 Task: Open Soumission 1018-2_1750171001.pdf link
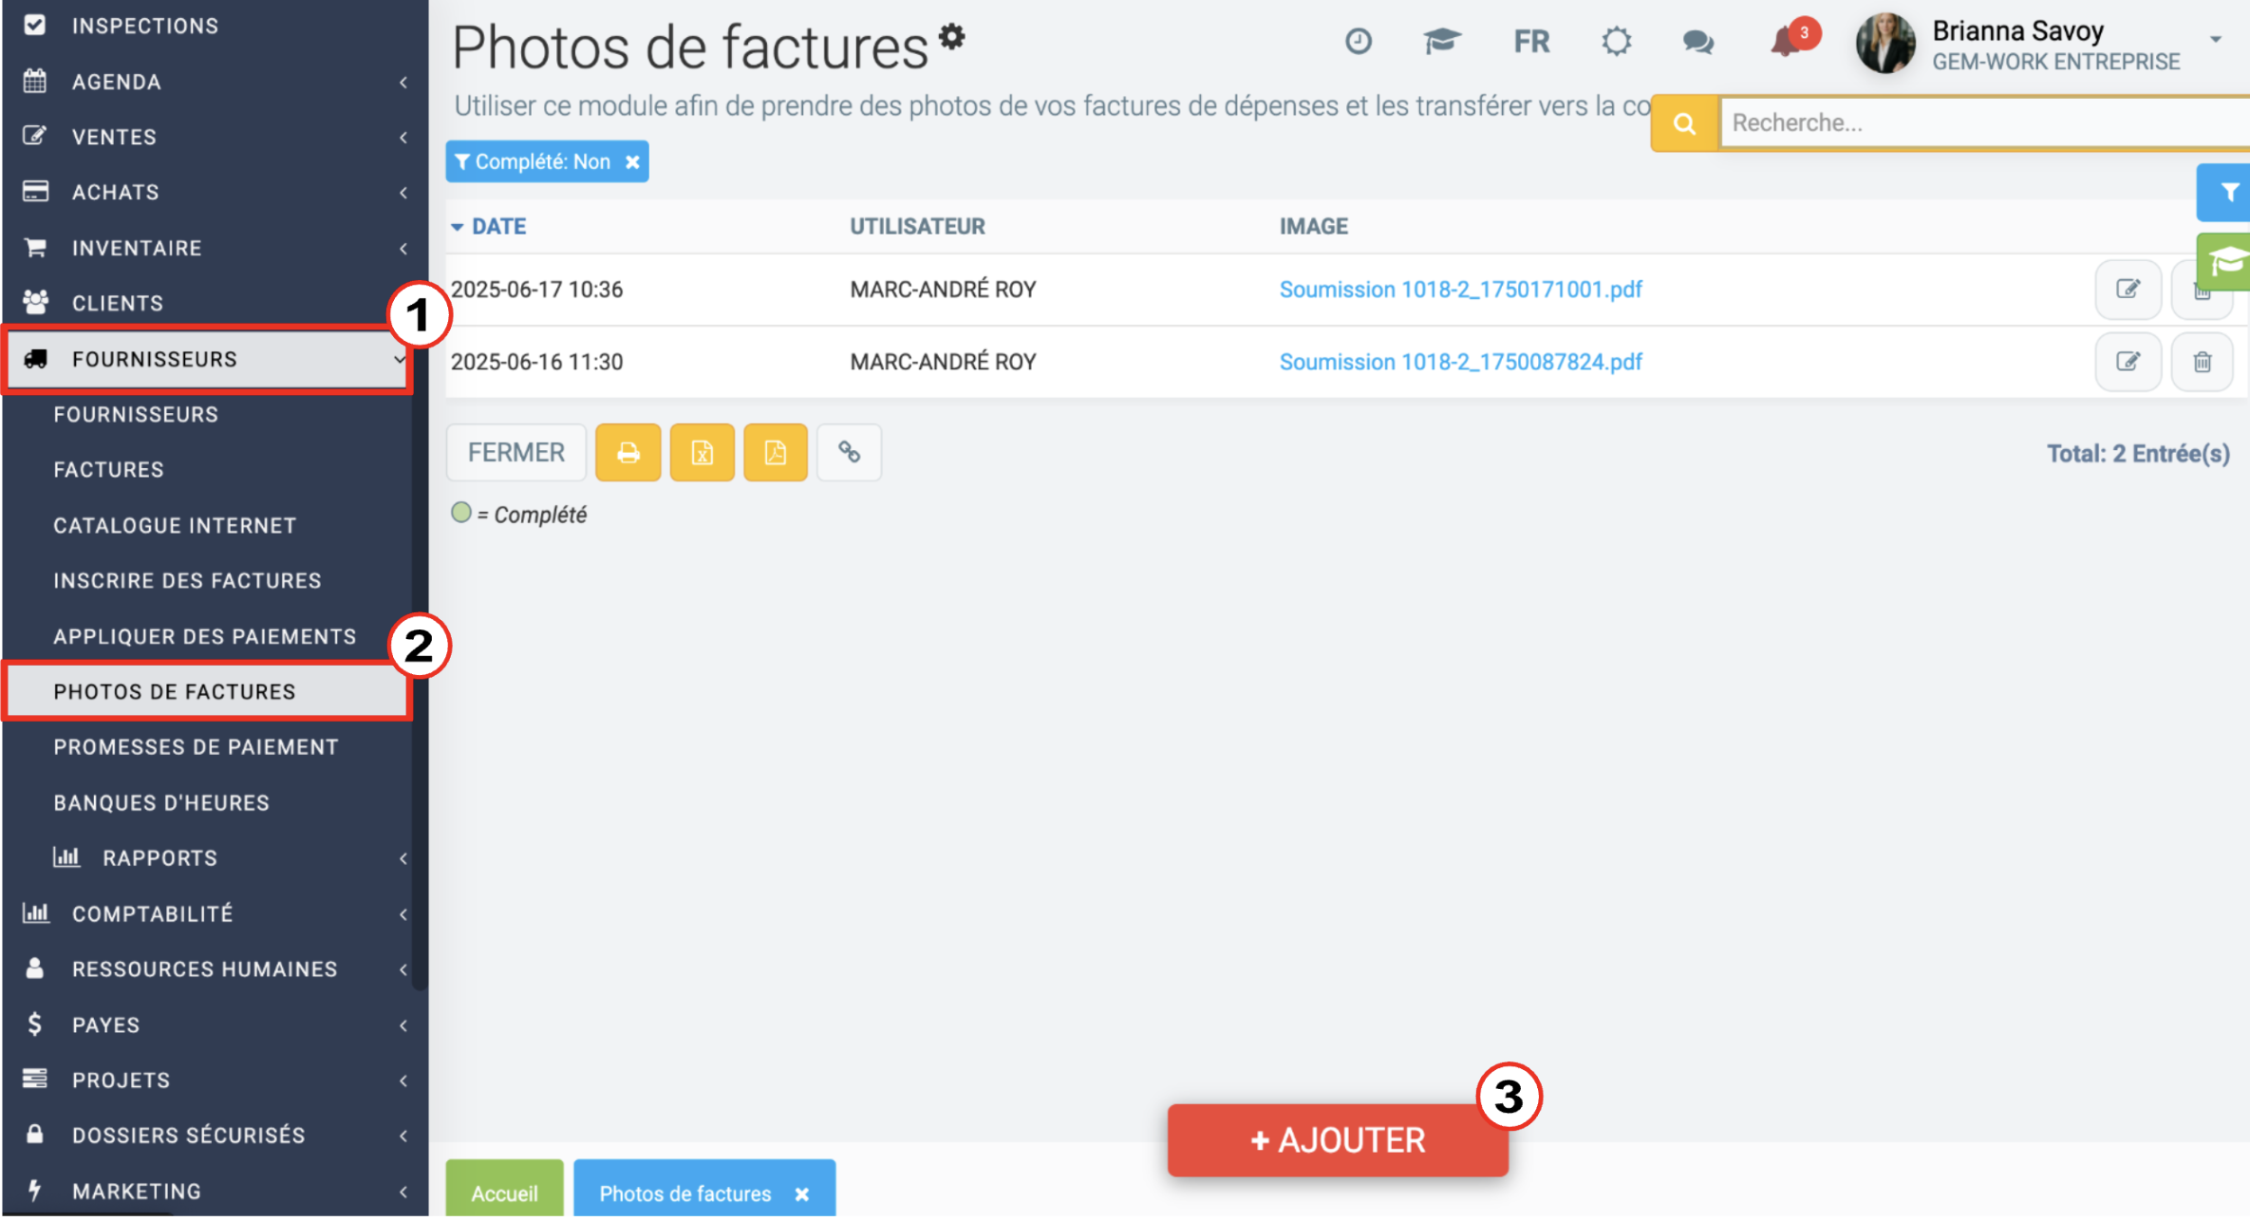[1460, 290]
